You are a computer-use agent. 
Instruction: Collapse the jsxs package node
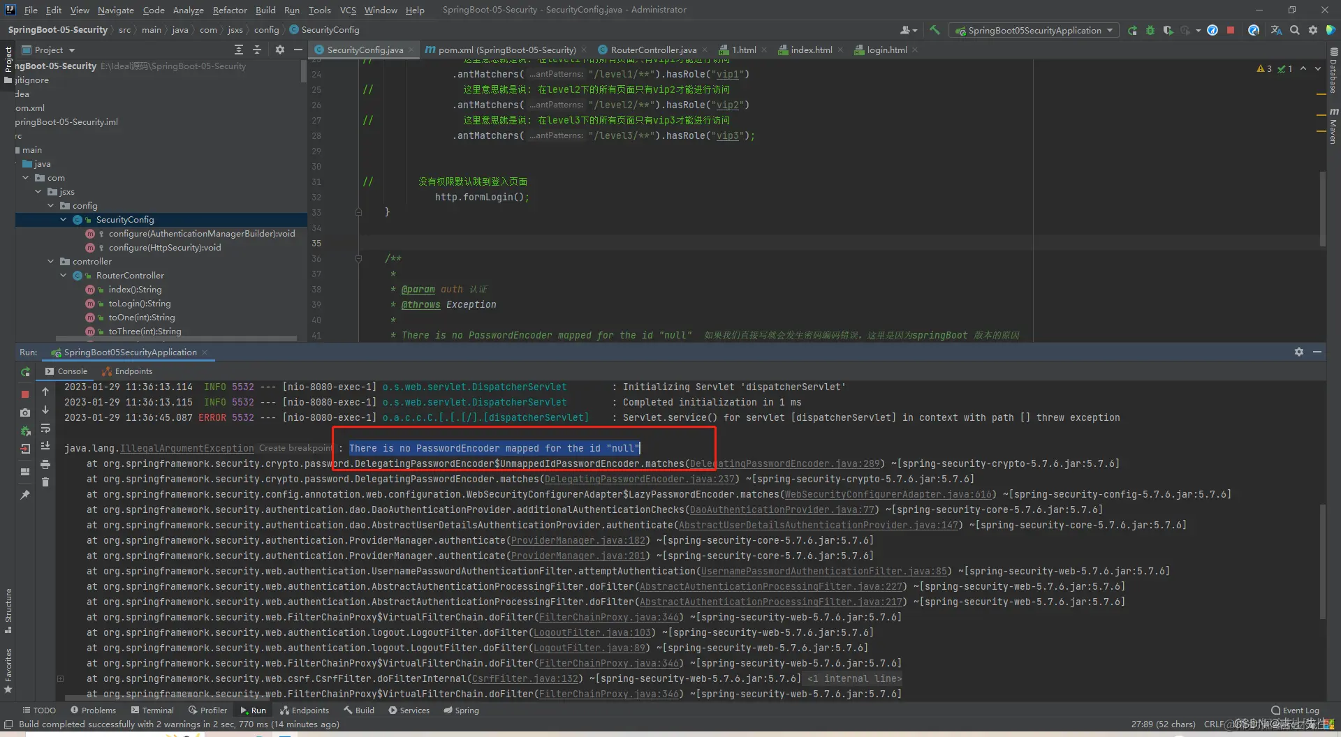click(38, 192)
